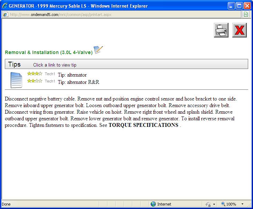253x209 pixels.
Task: Click the two-star rating for alternator R&R tip
Action: (x=35, y=81)
